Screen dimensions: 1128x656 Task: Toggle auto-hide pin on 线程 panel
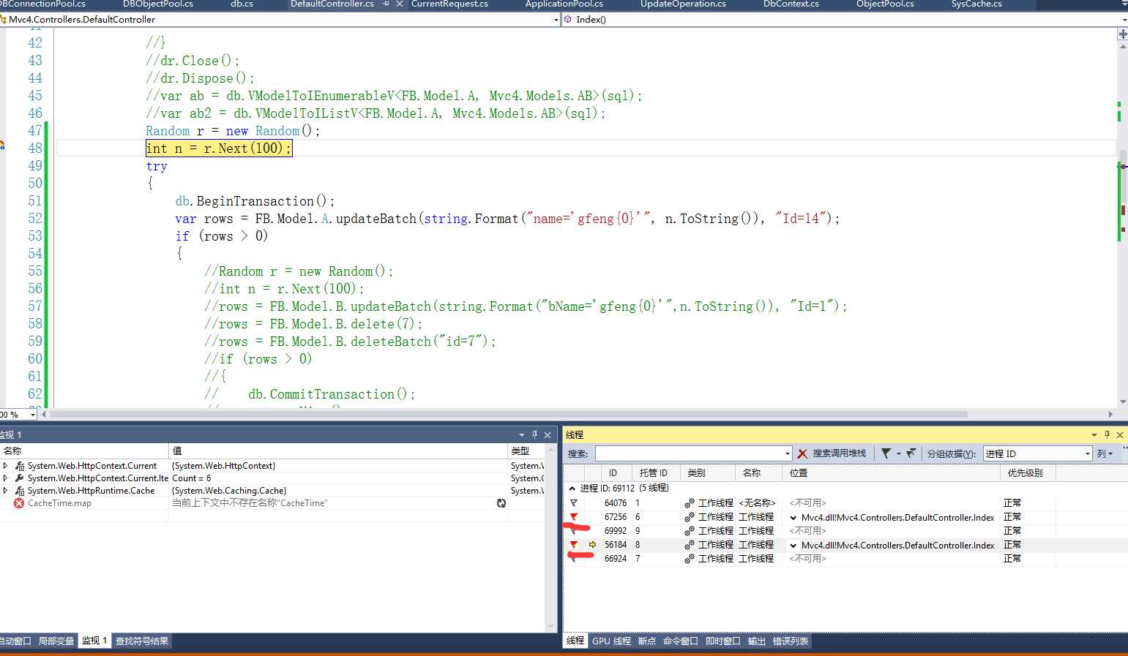(1107, 434)
